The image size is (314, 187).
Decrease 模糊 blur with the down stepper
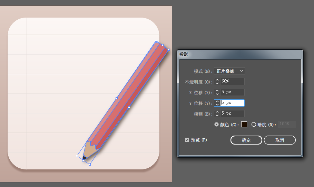(x=217, y=115)
